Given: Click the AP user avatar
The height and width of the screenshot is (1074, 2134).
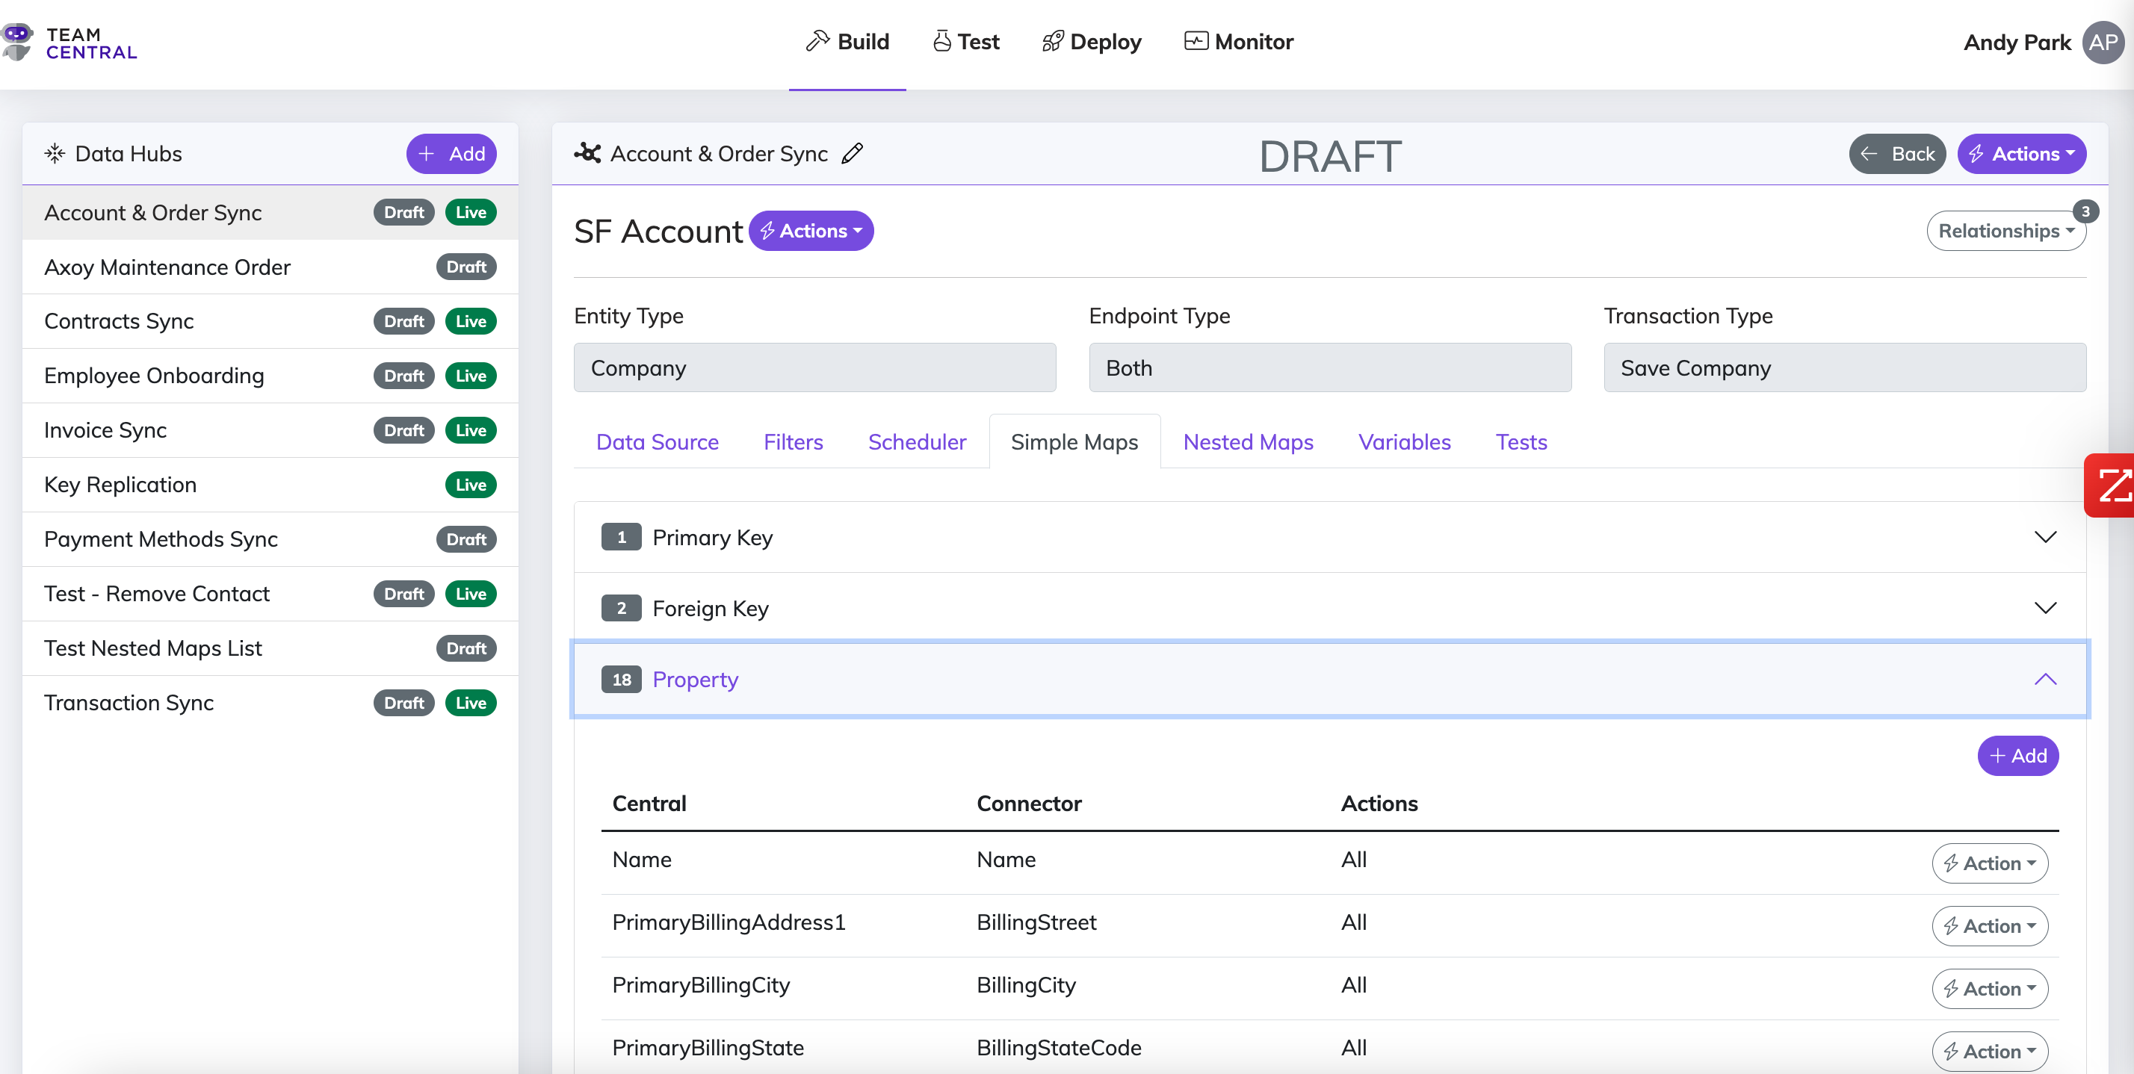Looking at the screenshot, I should (2103, 43).
